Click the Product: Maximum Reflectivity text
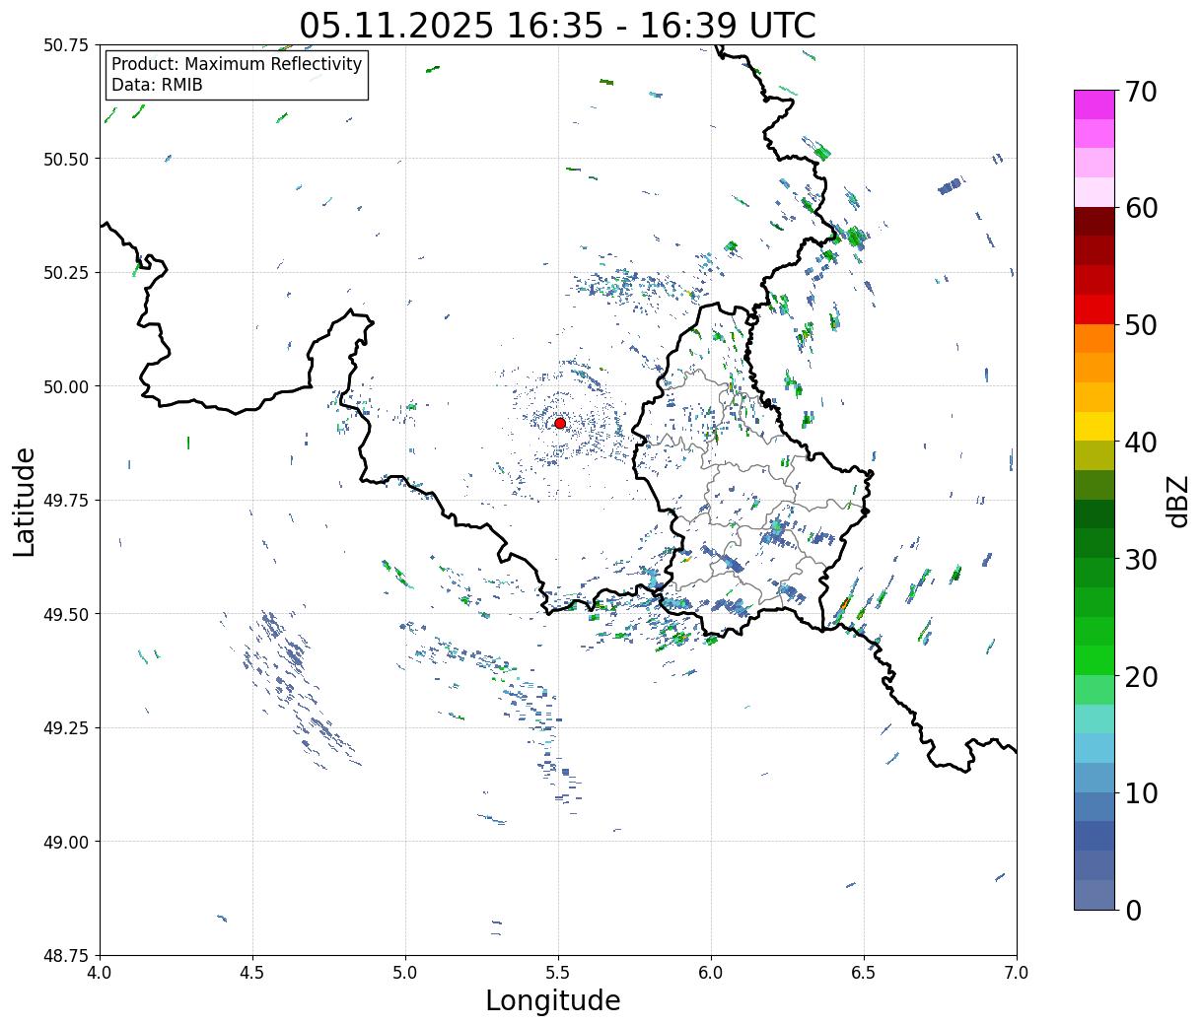The width and height of the screenshot is (1202, 1025). pos(237,64)
